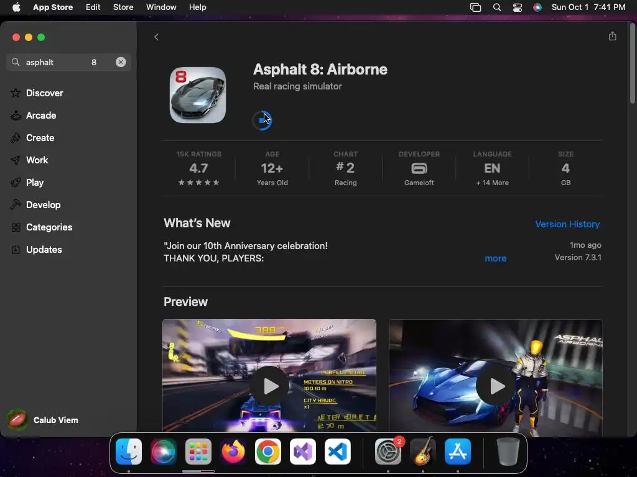
Task: Open Finder from the Dock
Action: click(x=129, y=452)
